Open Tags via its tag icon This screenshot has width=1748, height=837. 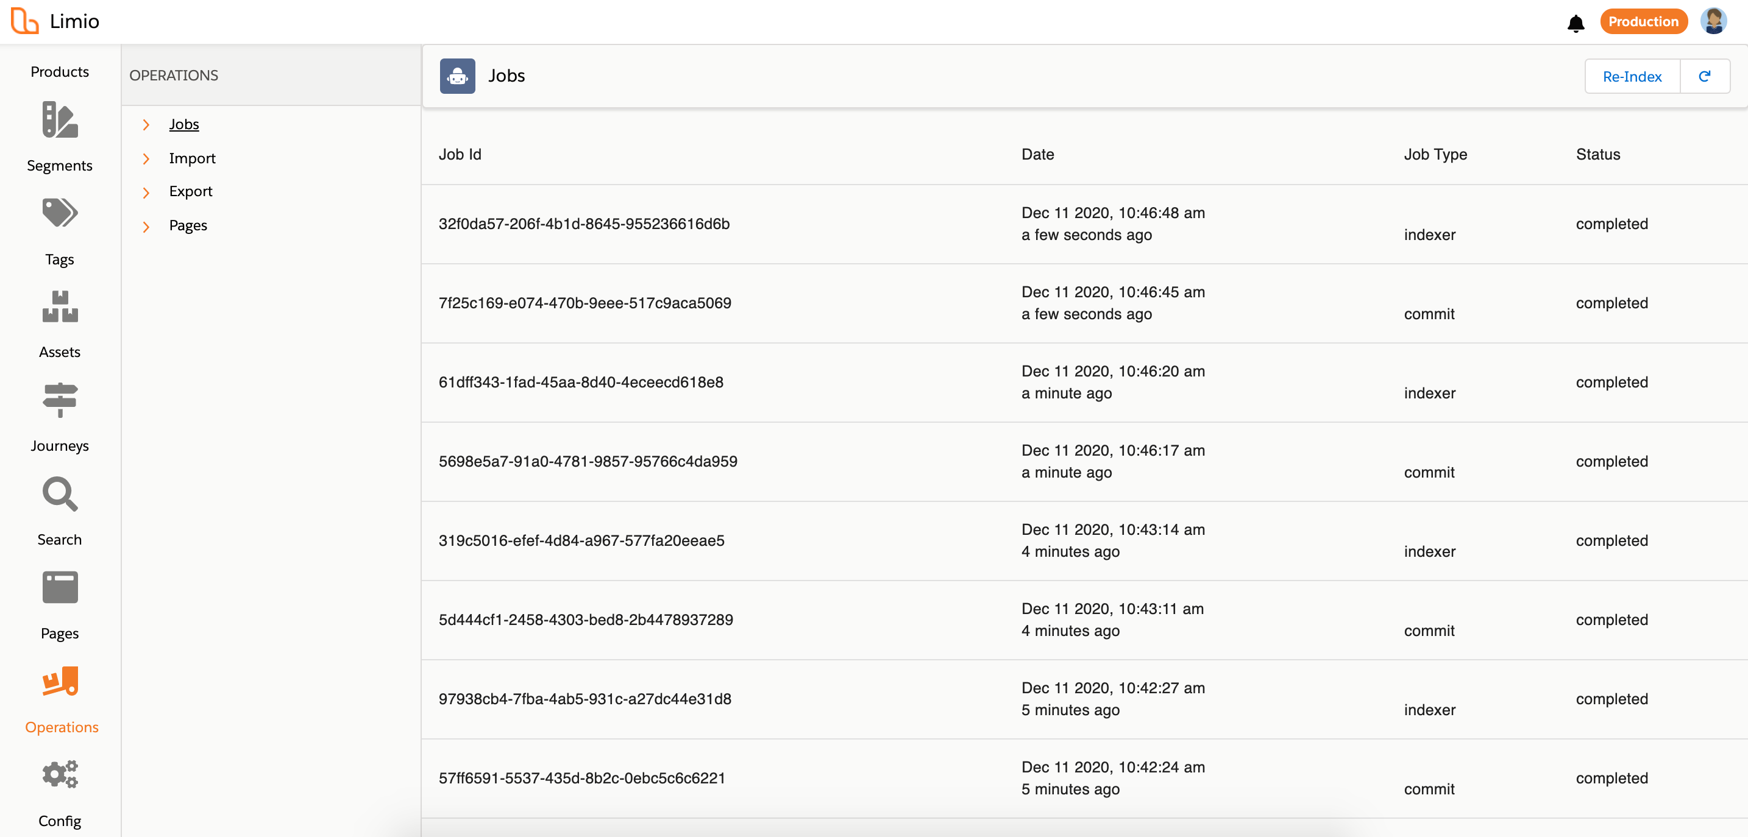(60, 213)
